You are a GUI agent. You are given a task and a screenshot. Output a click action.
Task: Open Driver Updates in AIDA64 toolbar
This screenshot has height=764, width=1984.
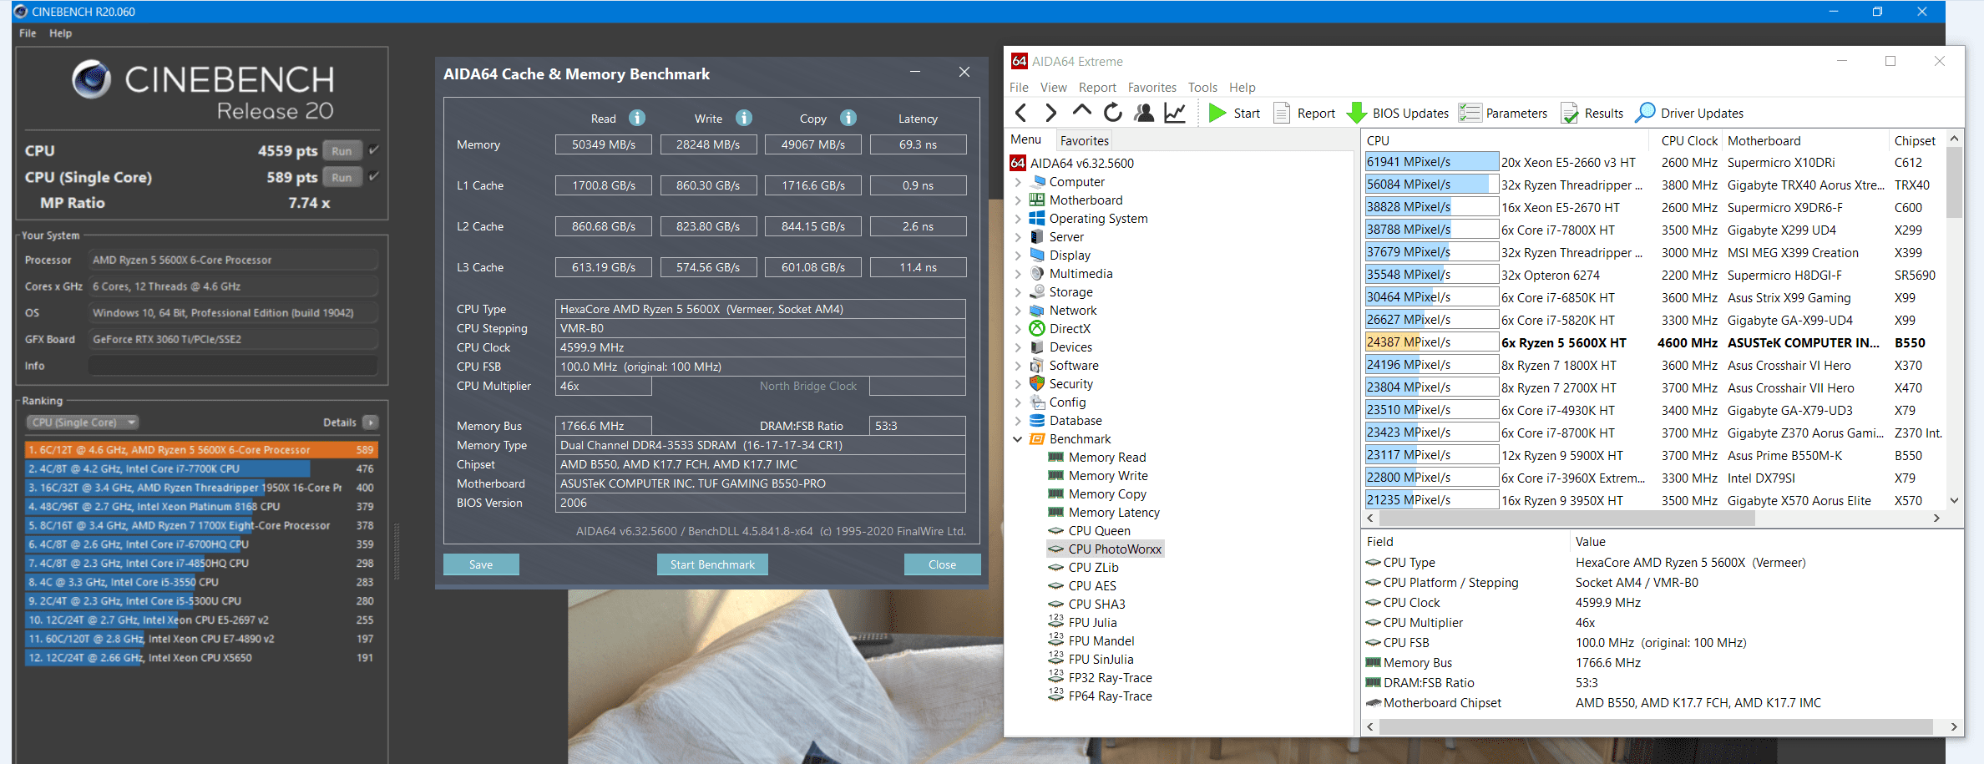coord(1689,113)
